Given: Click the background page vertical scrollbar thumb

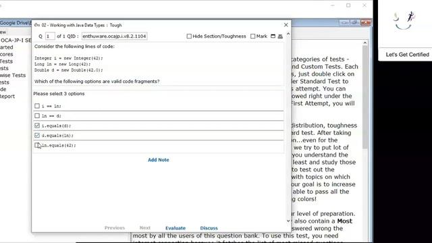Looking at the screenshot, I should click(x=364, y=97).
